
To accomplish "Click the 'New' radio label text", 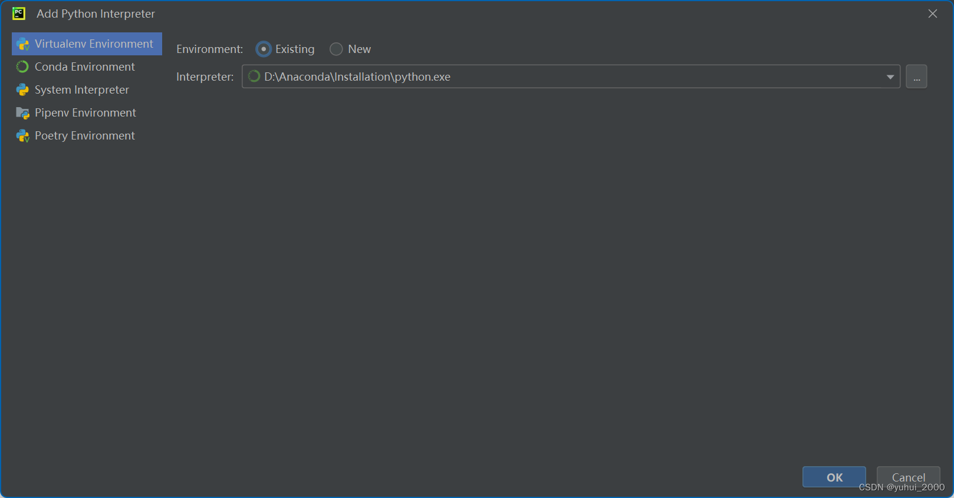I will point(359,49).
